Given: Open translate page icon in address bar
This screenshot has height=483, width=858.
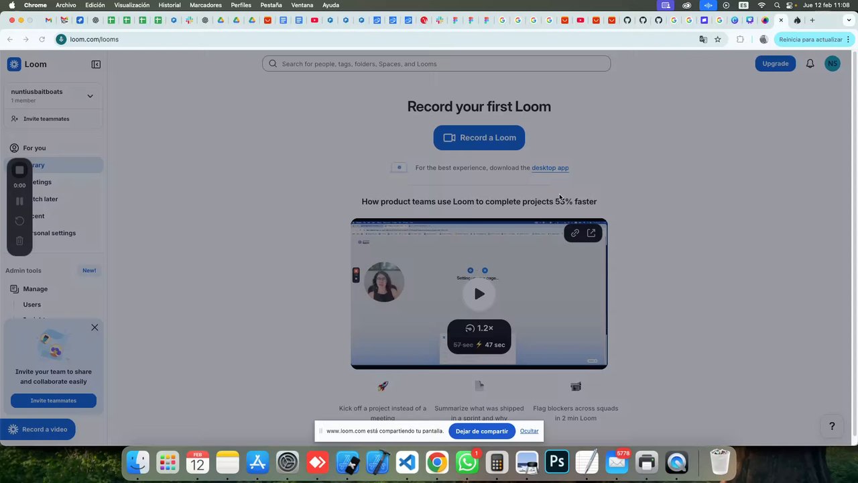Looking at the screenshot, I should (703, 40).
